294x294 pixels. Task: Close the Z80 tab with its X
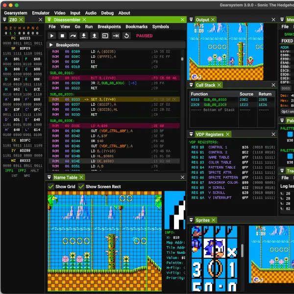(21, 20)
